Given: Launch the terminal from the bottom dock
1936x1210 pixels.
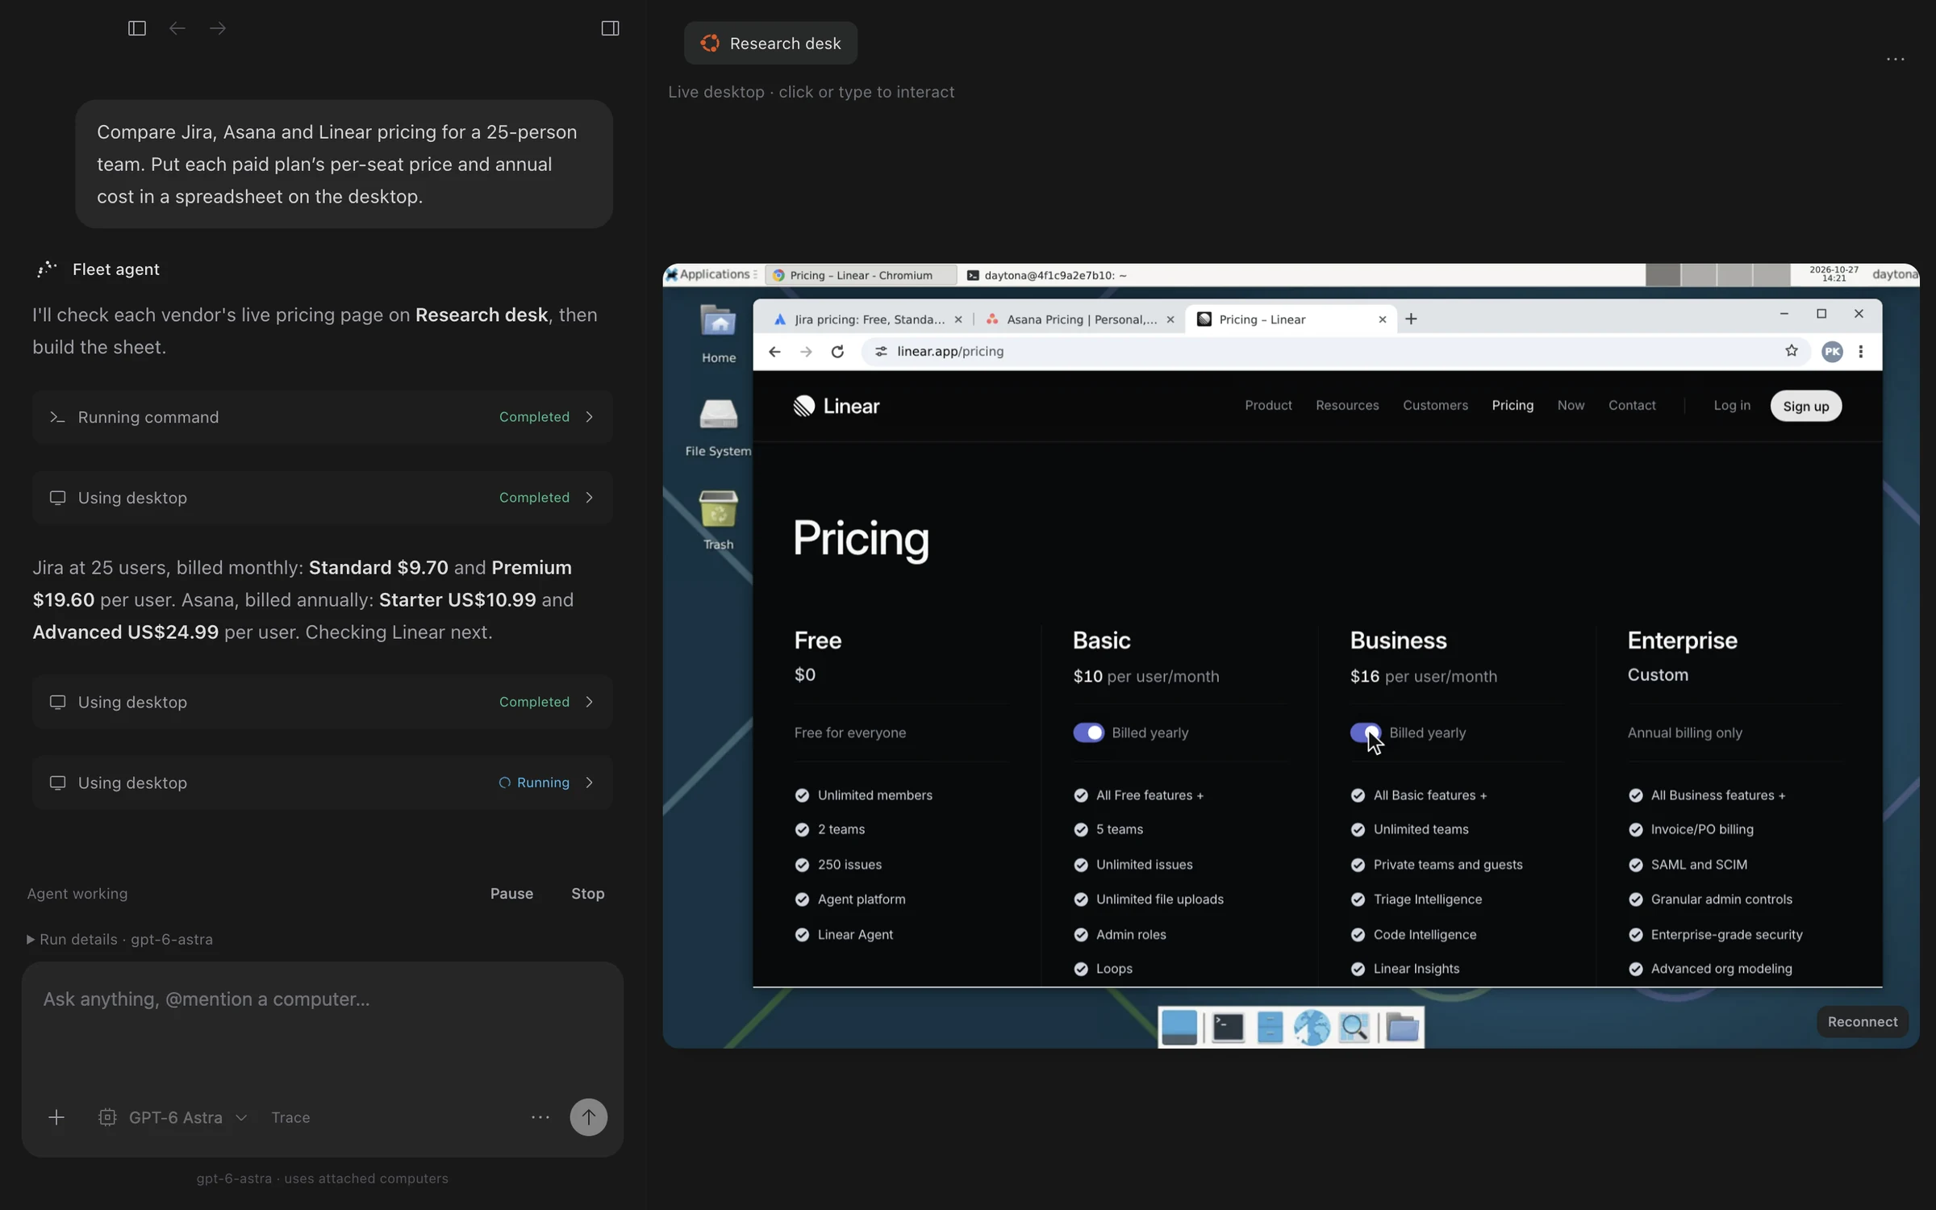Looking at the screenshot, I should coord(1228,1027).
